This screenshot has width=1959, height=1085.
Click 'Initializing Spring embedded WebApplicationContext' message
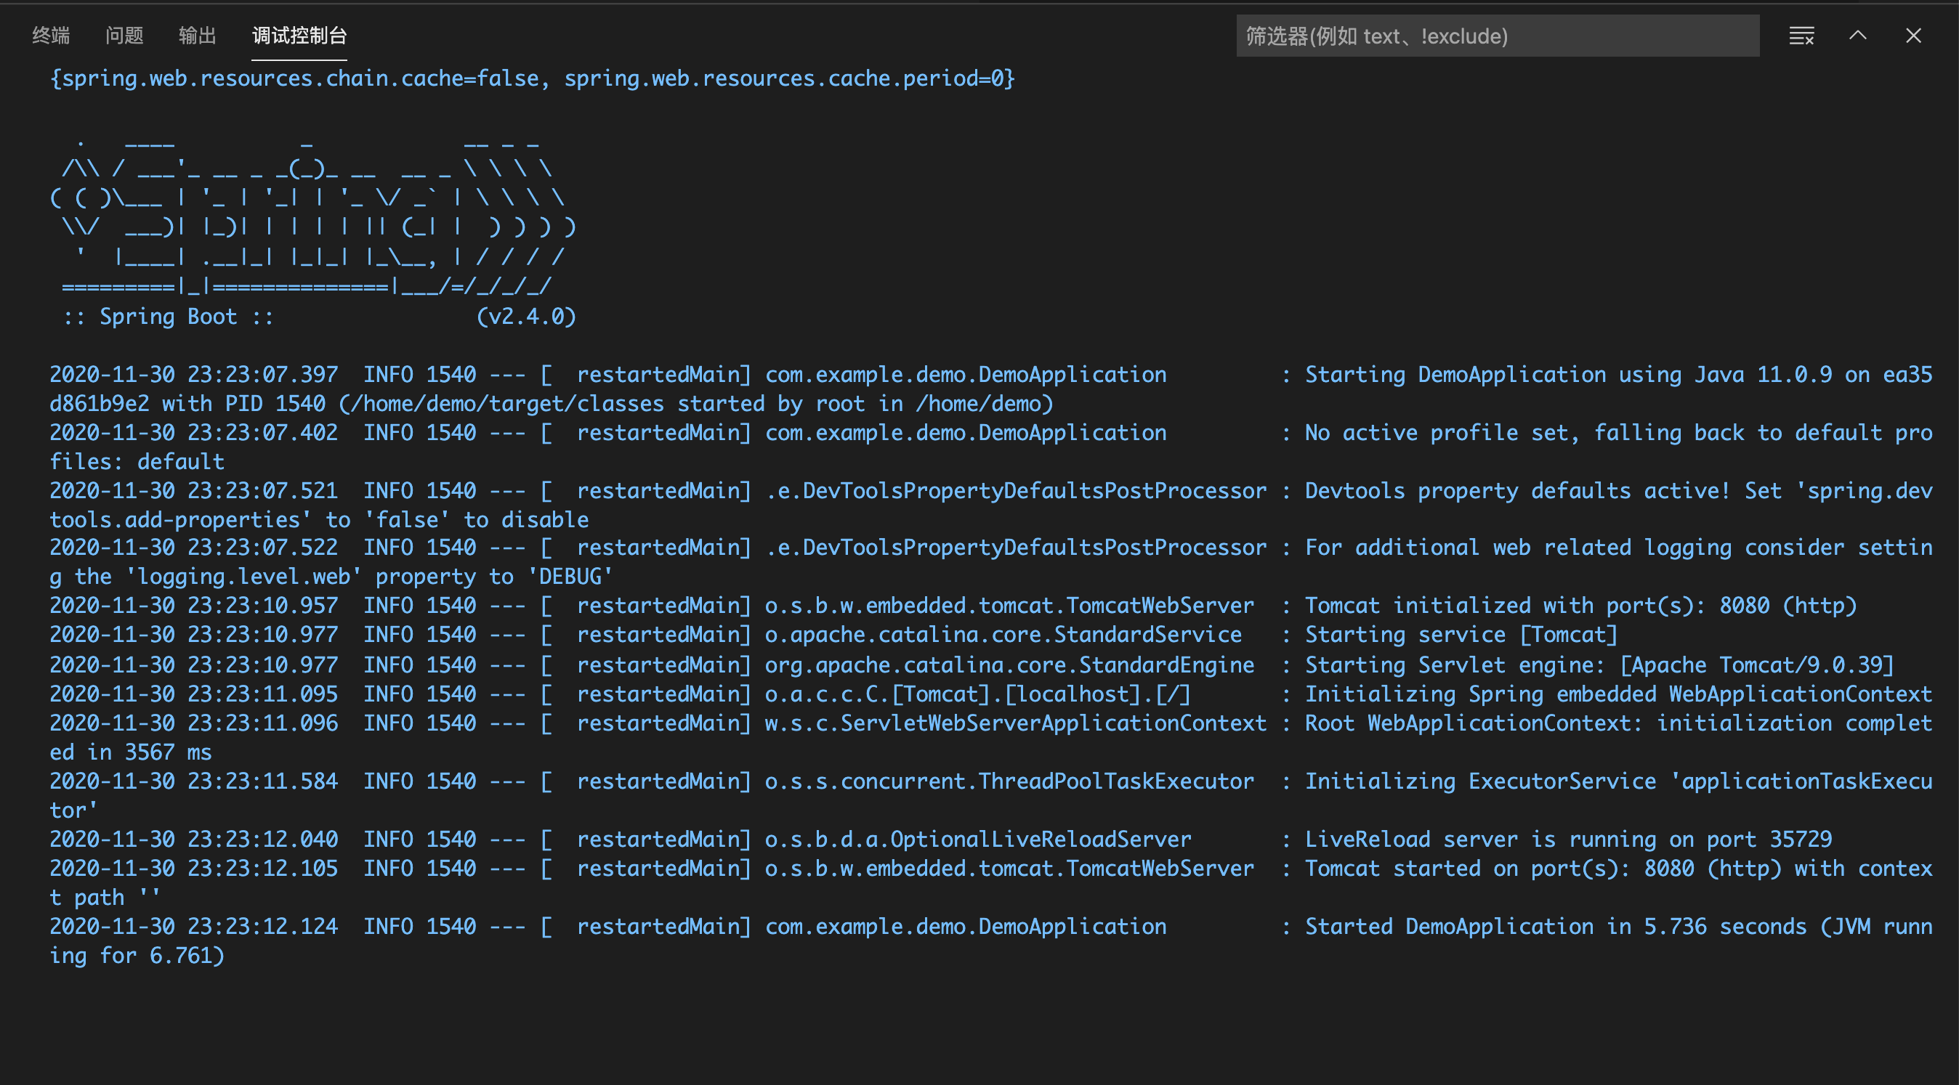click(1617, 694)
